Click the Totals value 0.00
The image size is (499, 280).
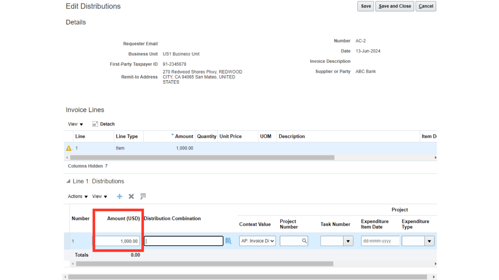(136, 255)
